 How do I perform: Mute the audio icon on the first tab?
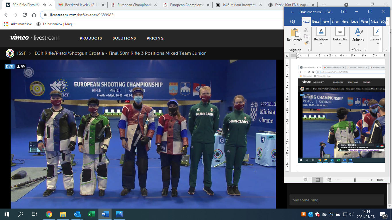(x=44, y=5)
